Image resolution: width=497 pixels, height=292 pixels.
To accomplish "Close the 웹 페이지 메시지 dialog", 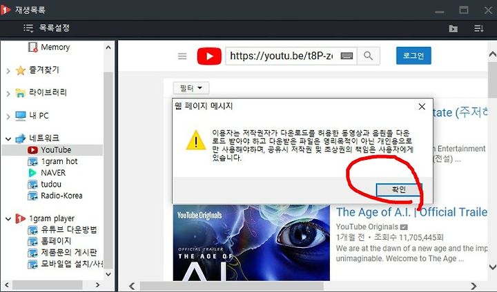I will (x=422, y=107).
